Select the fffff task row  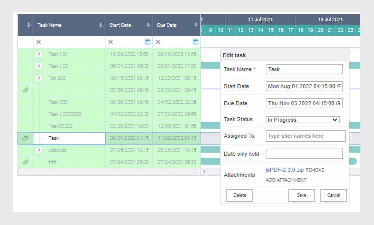coord(109,162)
